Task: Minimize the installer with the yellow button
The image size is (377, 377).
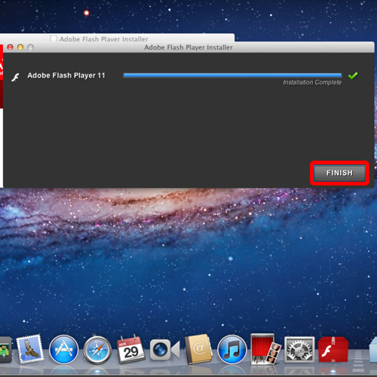Action: click(20, 48)
